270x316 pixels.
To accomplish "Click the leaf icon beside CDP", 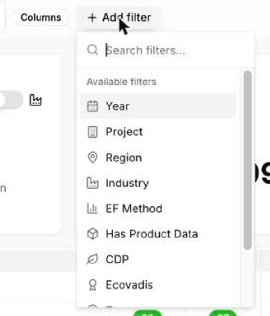I will [x=93, y=259].
